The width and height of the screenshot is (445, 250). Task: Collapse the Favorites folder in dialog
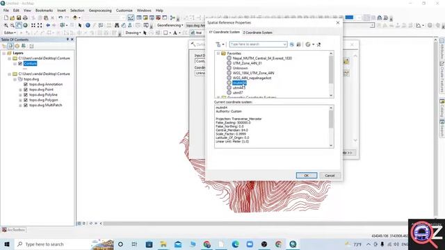click(218, 53)
